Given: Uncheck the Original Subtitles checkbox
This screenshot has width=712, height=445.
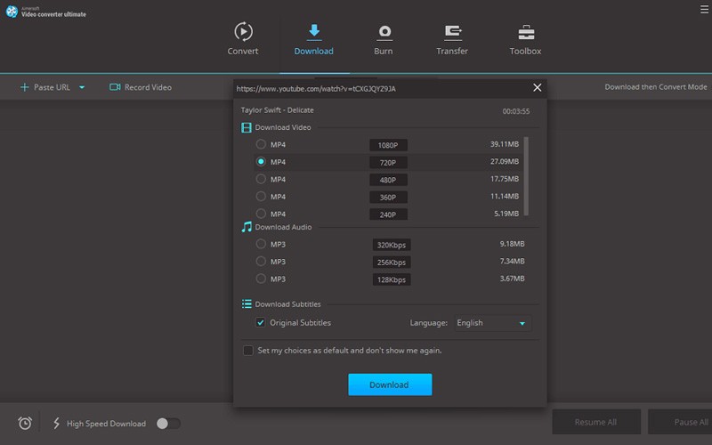Looking at the screenshot, I should [260, 322].
